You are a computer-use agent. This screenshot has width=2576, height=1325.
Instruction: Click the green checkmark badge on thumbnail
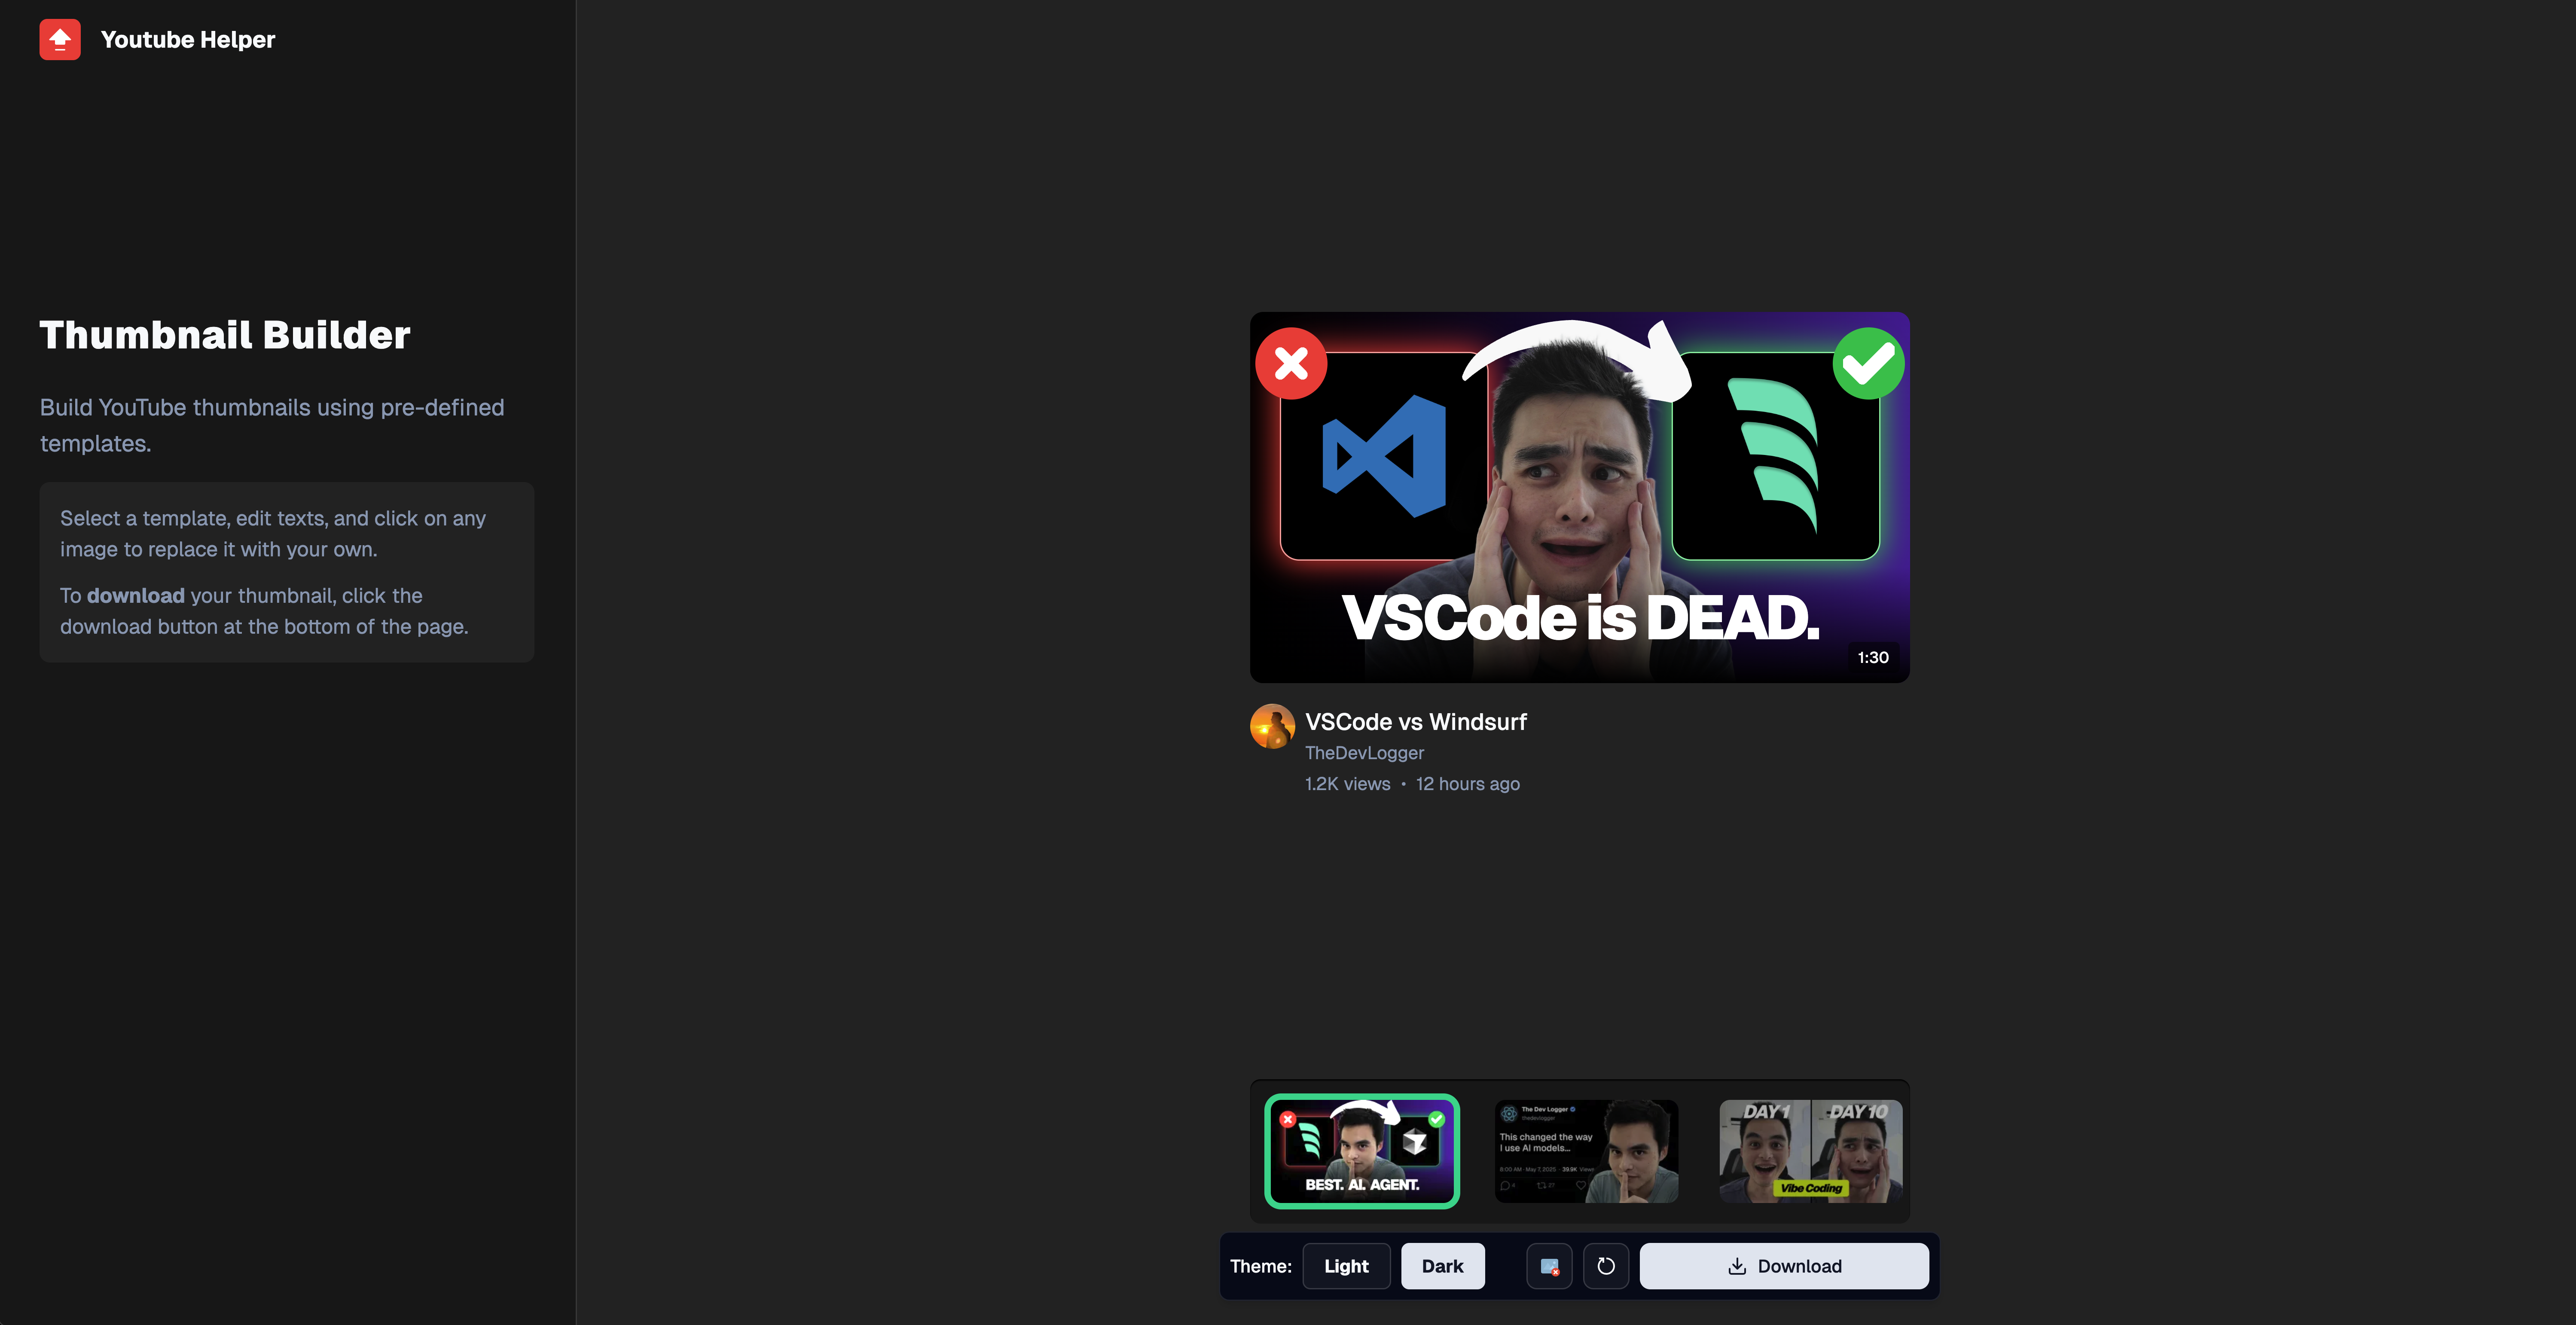(x=1868, y=363)
